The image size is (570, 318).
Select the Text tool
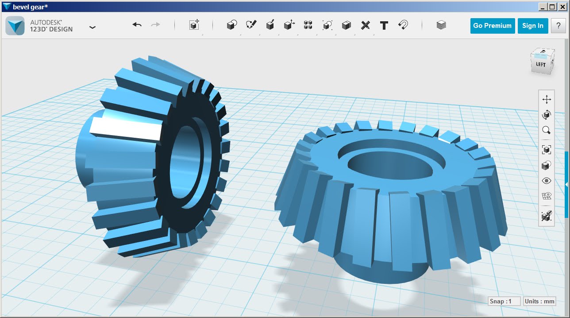[384, 25]
